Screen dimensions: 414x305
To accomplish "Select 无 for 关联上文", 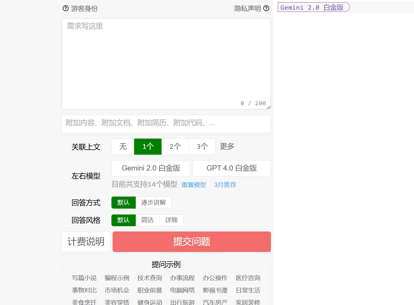I will (123, 146).
